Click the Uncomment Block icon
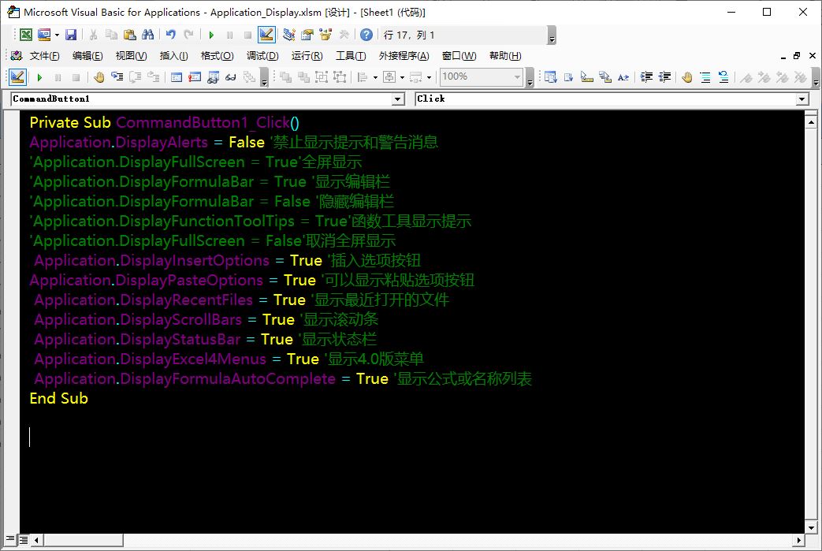Screen dimensions: 822x551 [723, 77]
